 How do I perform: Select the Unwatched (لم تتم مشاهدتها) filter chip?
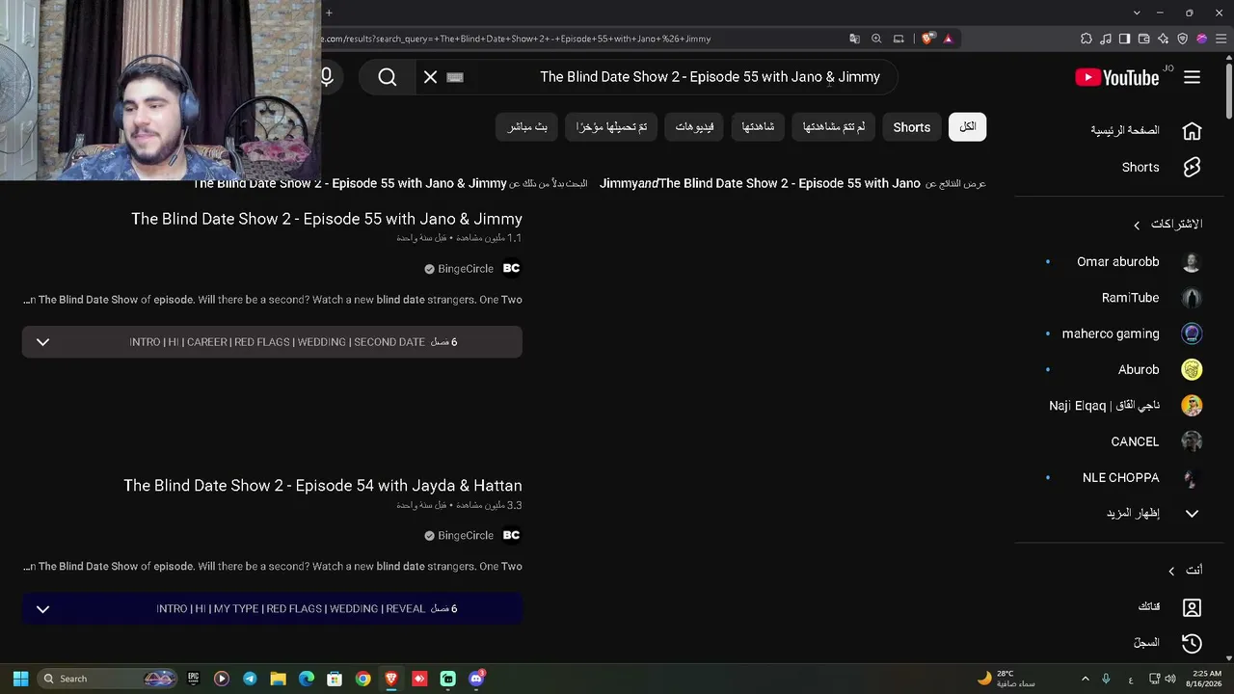[x=834, y=127]
